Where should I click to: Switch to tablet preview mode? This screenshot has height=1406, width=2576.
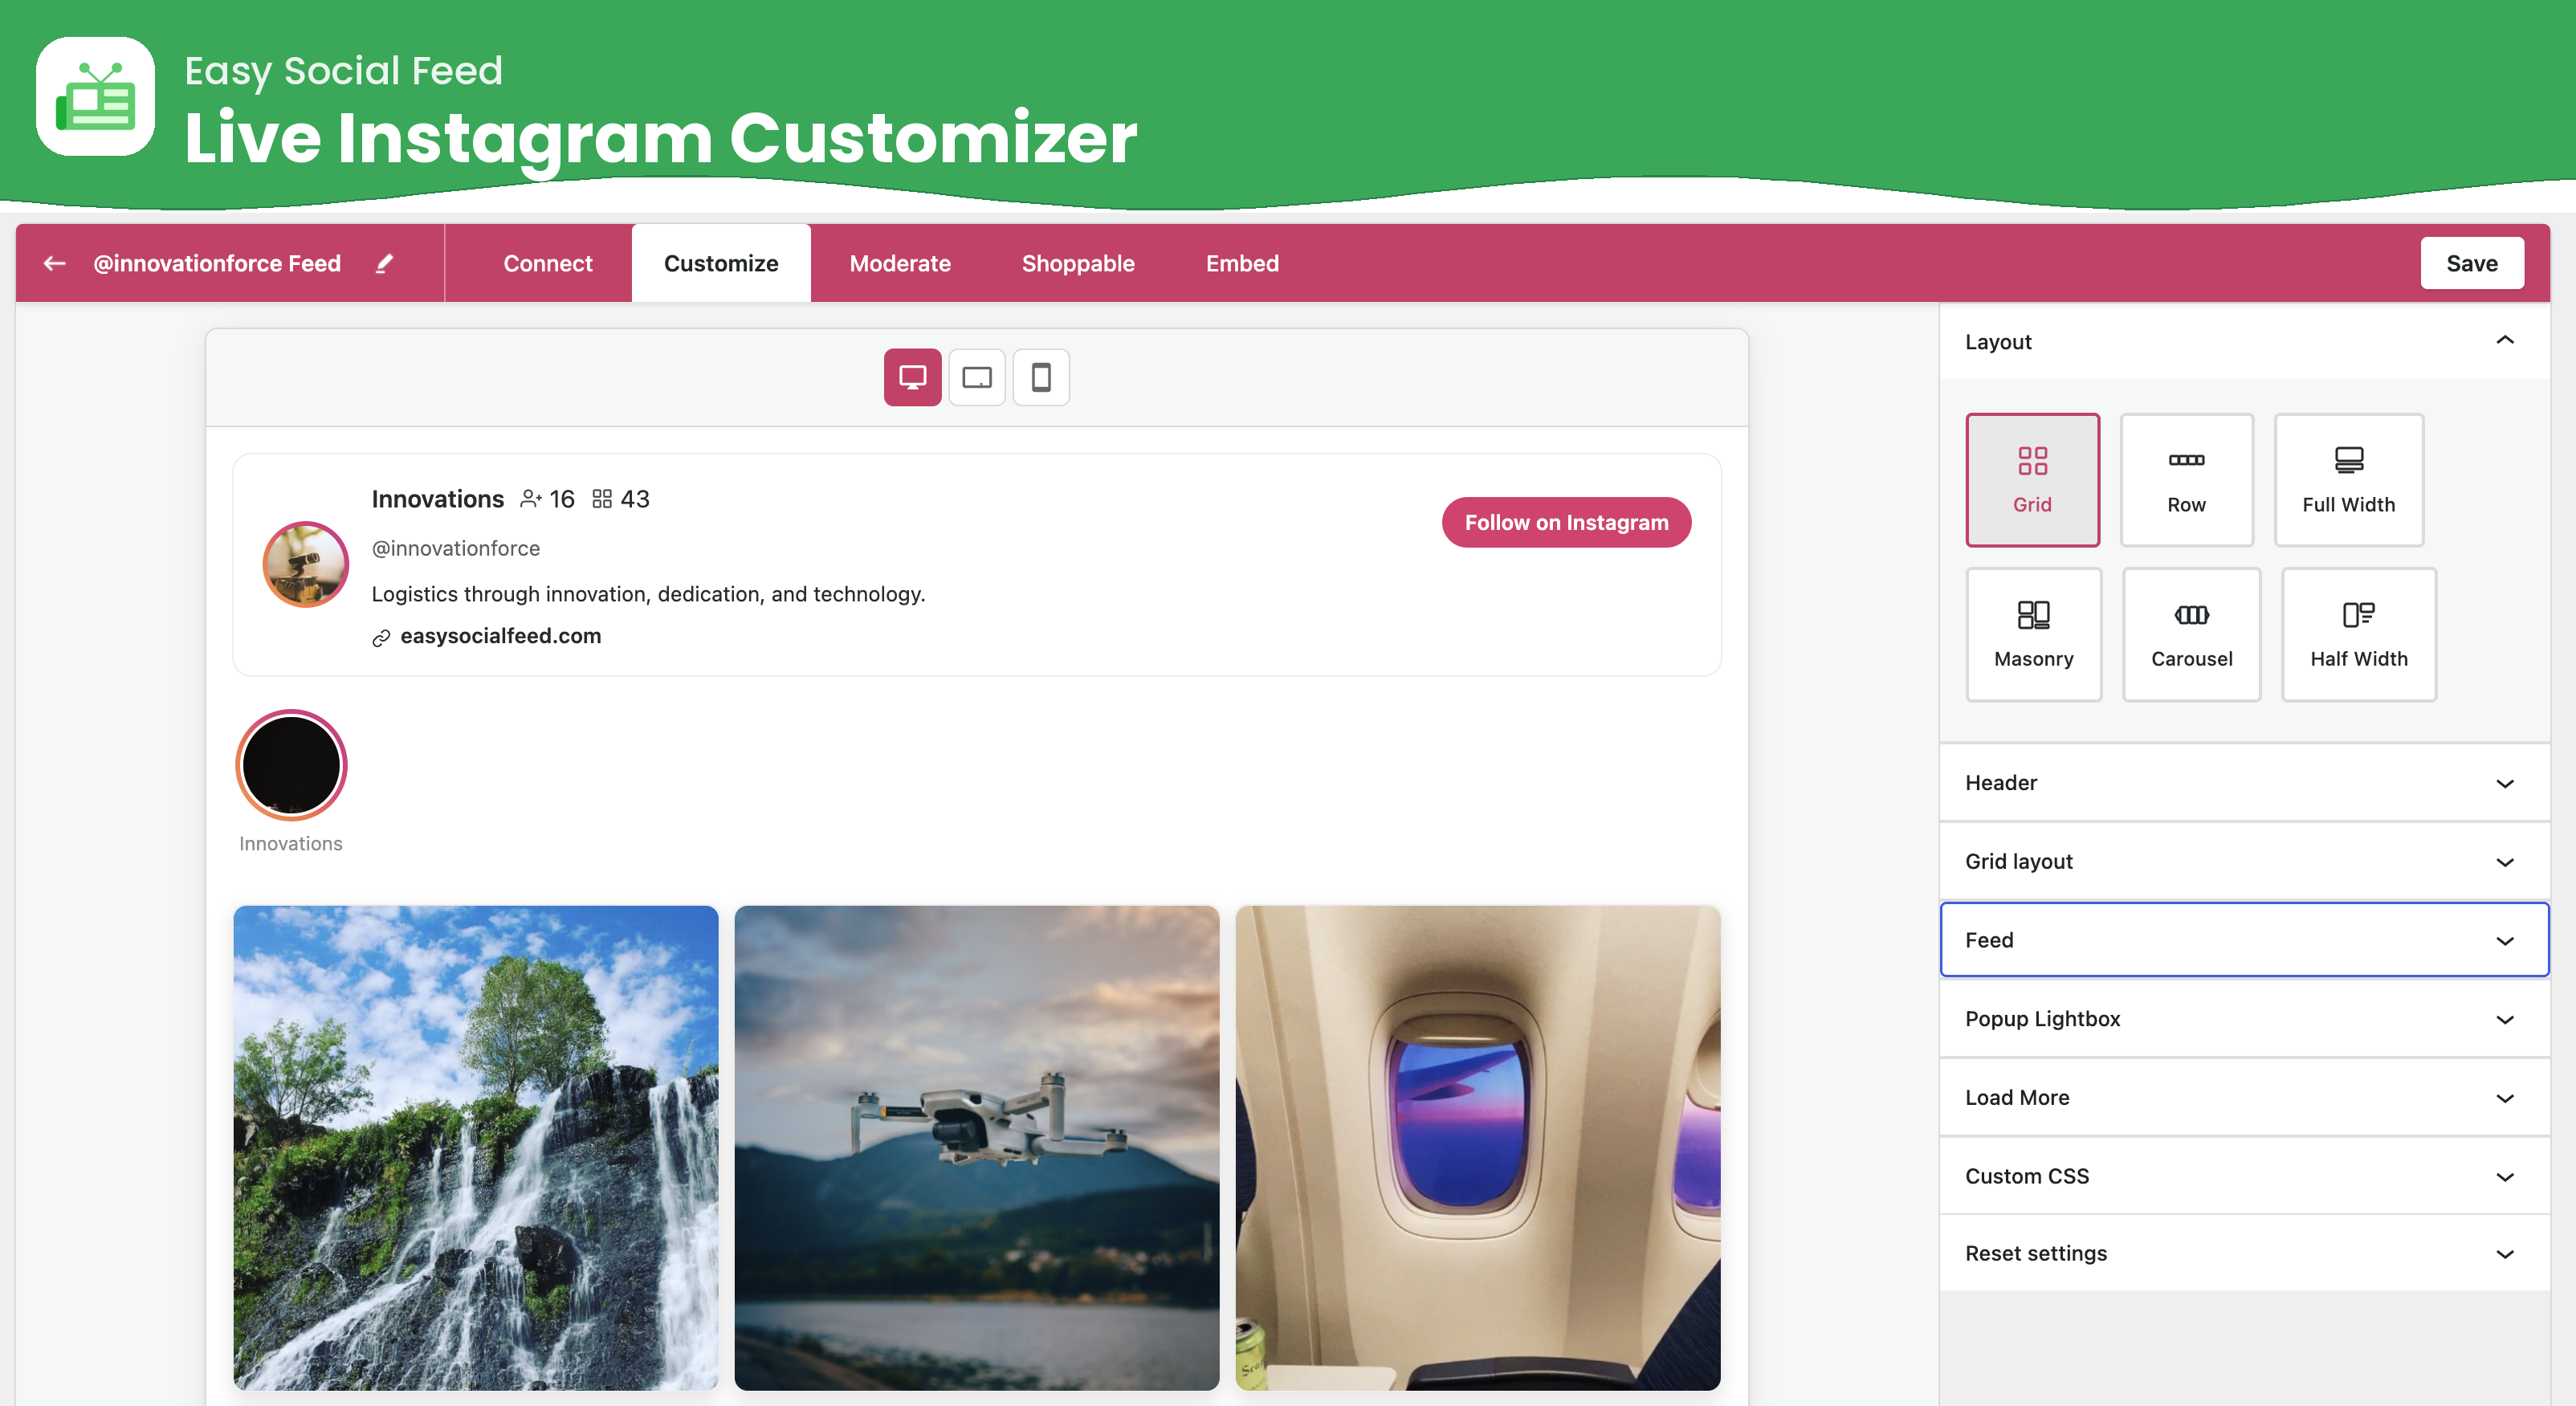[x=976, y=377]
